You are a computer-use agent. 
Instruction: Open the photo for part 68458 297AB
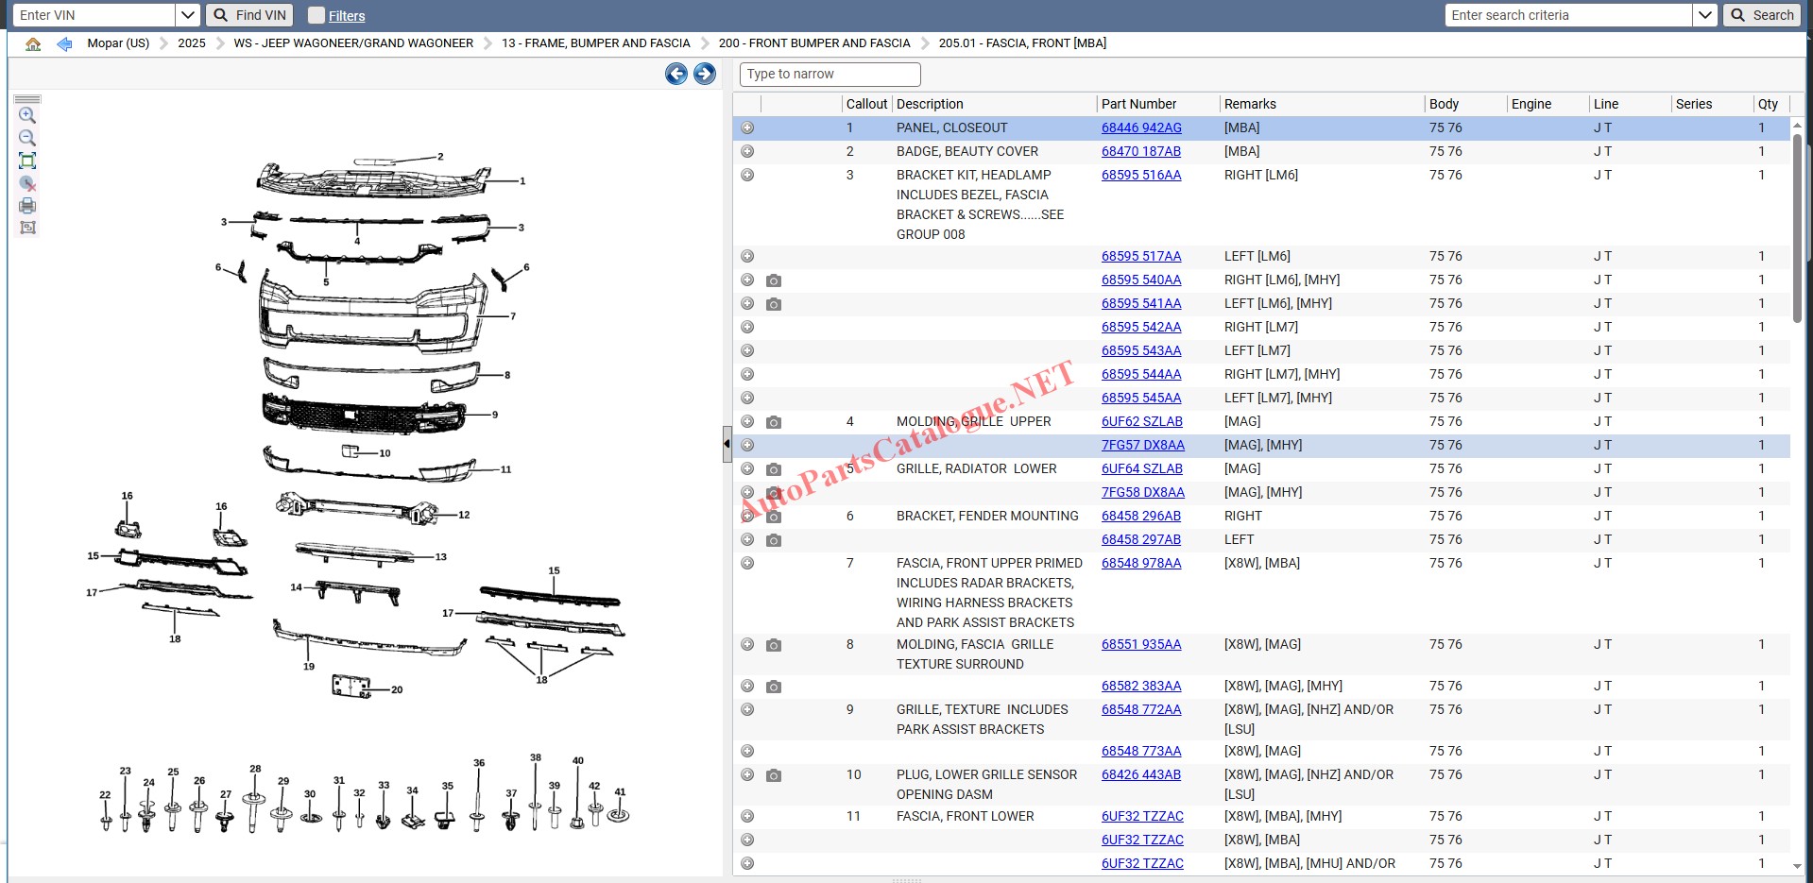click(774, 540)
